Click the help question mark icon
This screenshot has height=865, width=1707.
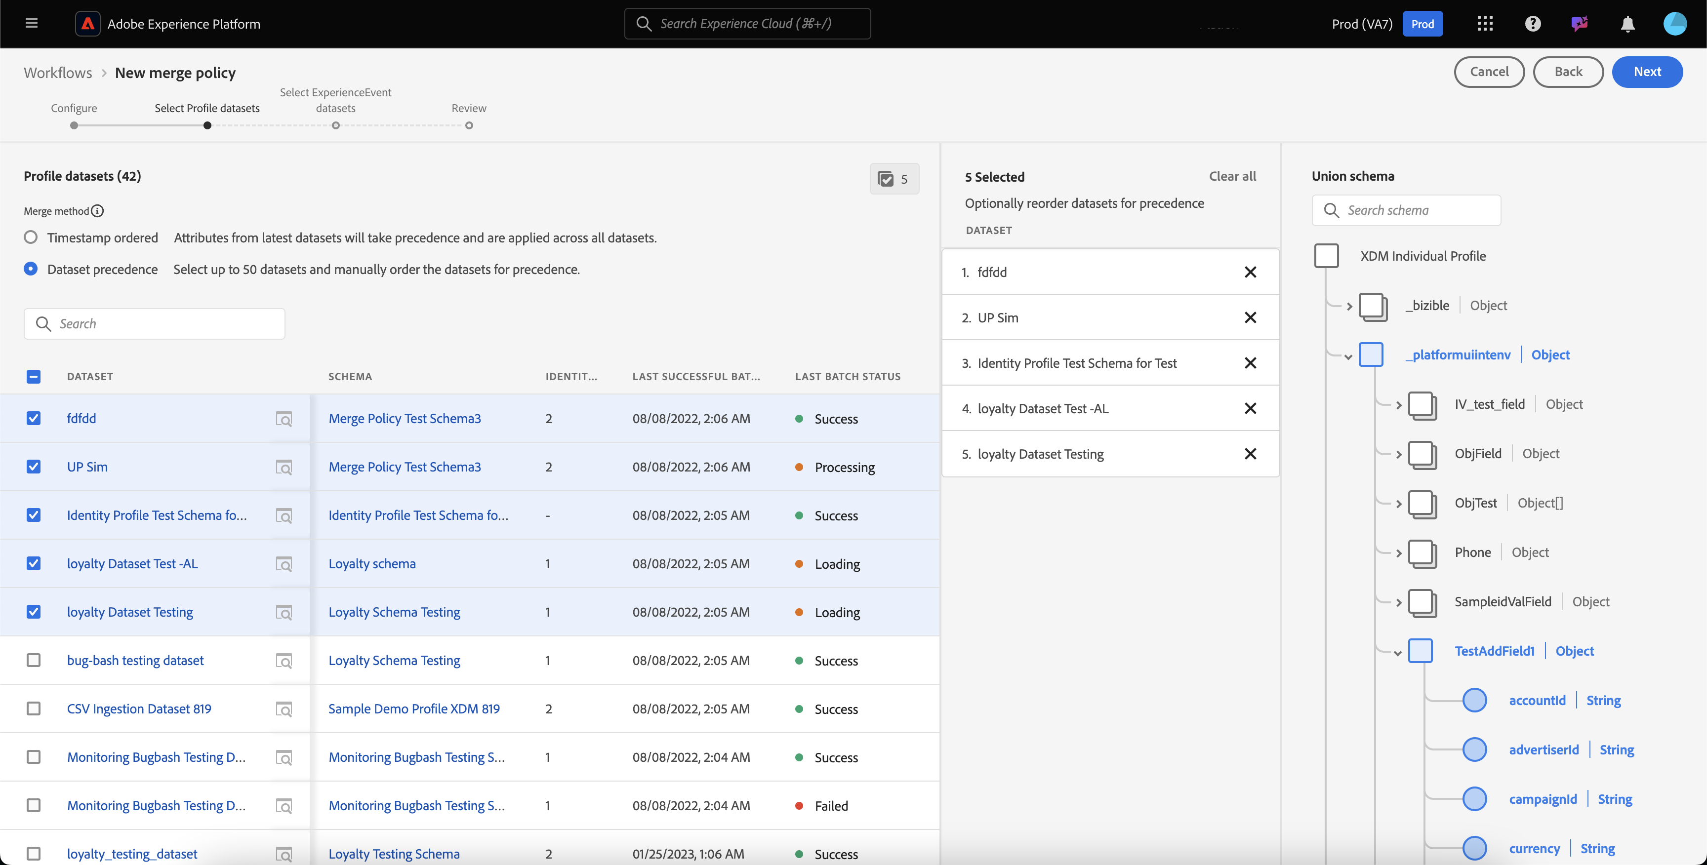(x=1532, y=24)
